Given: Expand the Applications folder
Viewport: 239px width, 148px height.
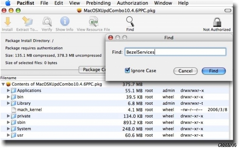Looking at the screenshot, I should click(x=8, y=91).
